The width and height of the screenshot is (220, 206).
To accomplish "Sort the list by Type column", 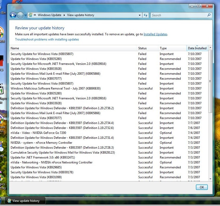I will pos(173,48).
